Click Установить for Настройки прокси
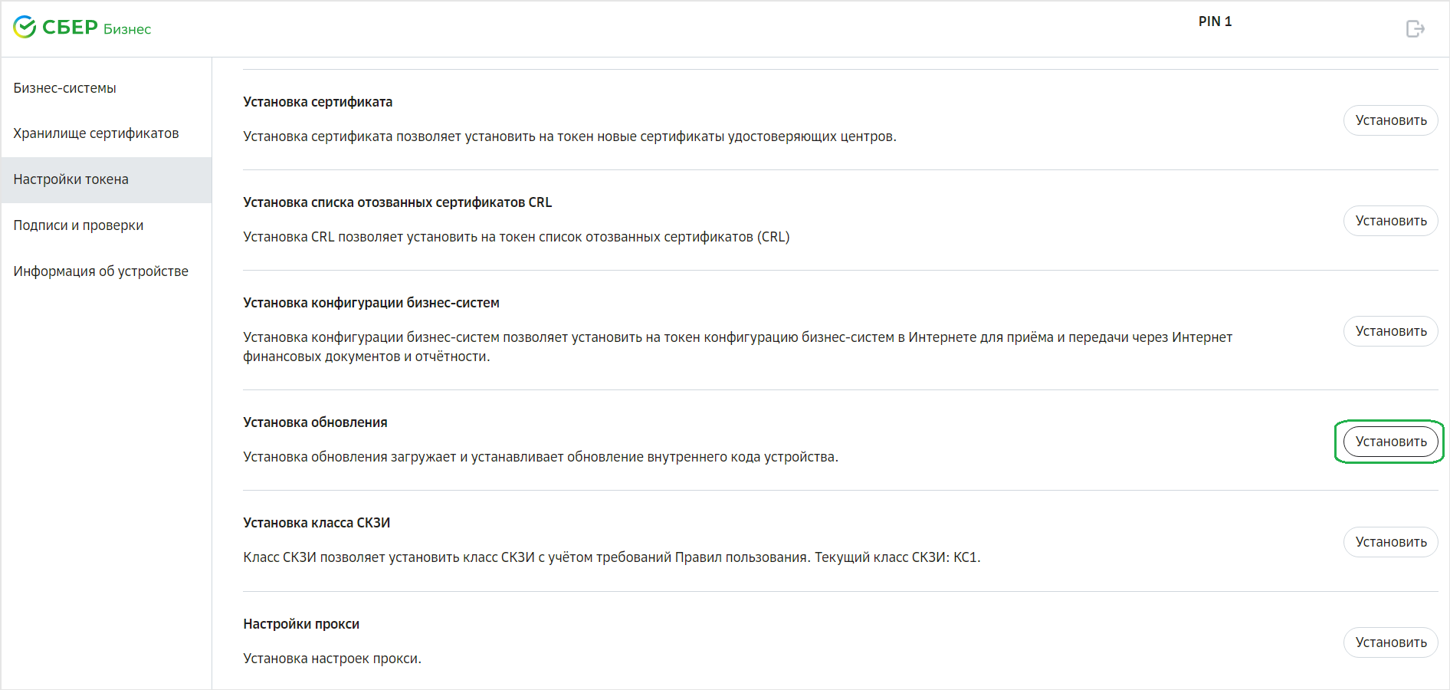This screenshot has width=1450, height=690. click(1390, 642)
